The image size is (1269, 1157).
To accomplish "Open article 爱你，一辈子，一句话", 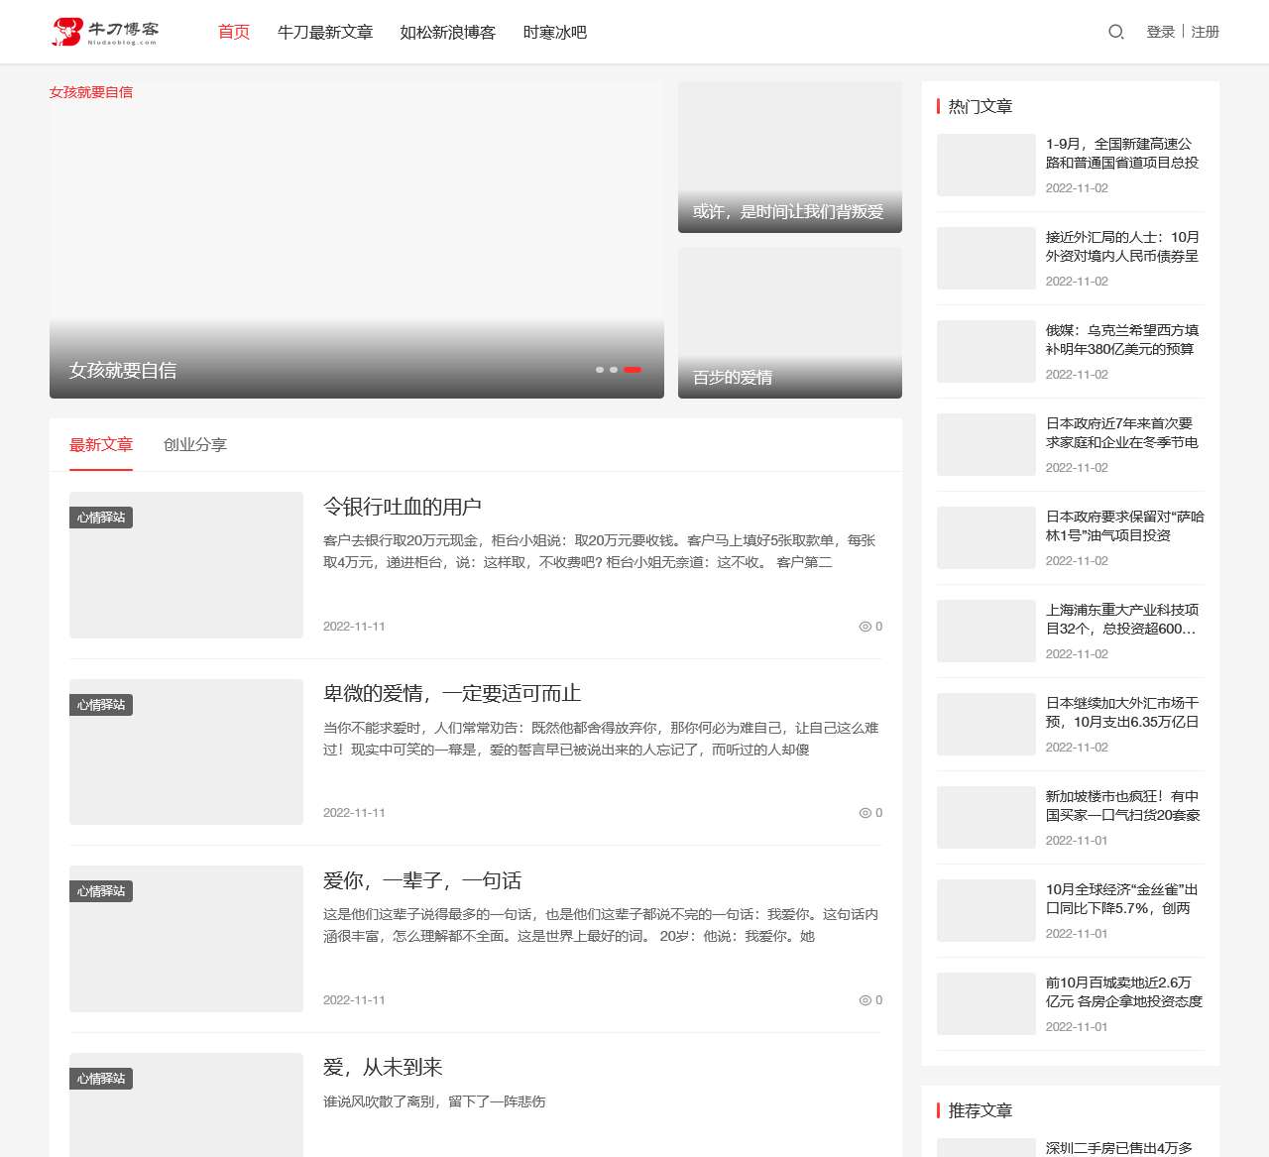I will pyautogui.click(x=422, y=880).
